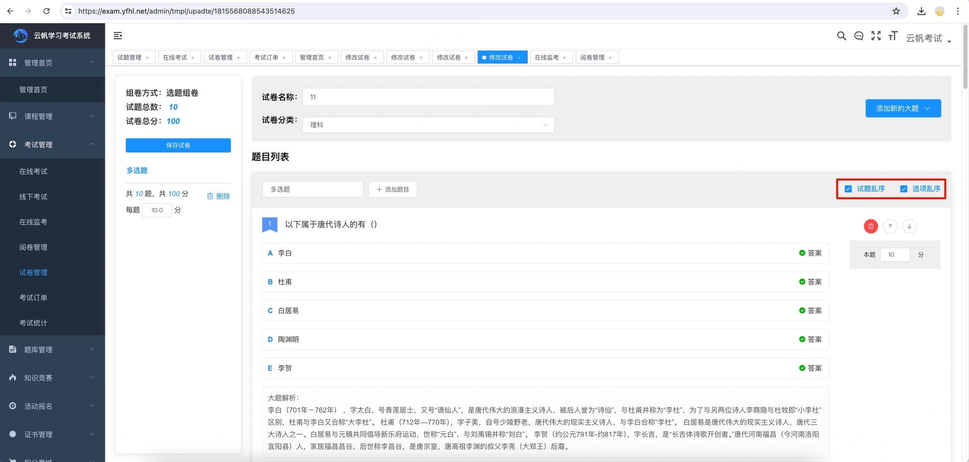969x462 pixels.
Task: Toggle answer mark for option B 杜甫
Action: (x=810, y=282)
